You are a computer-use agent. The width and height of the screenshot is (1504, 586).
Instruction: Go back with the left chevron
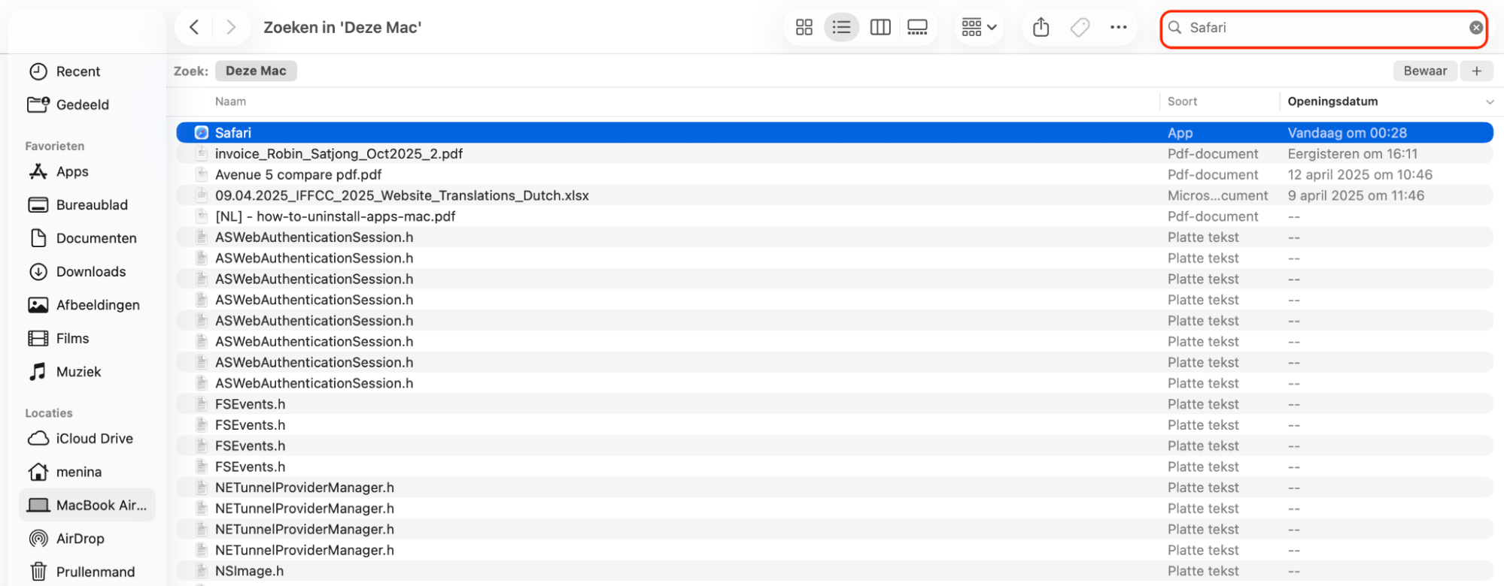click(194, 28)
